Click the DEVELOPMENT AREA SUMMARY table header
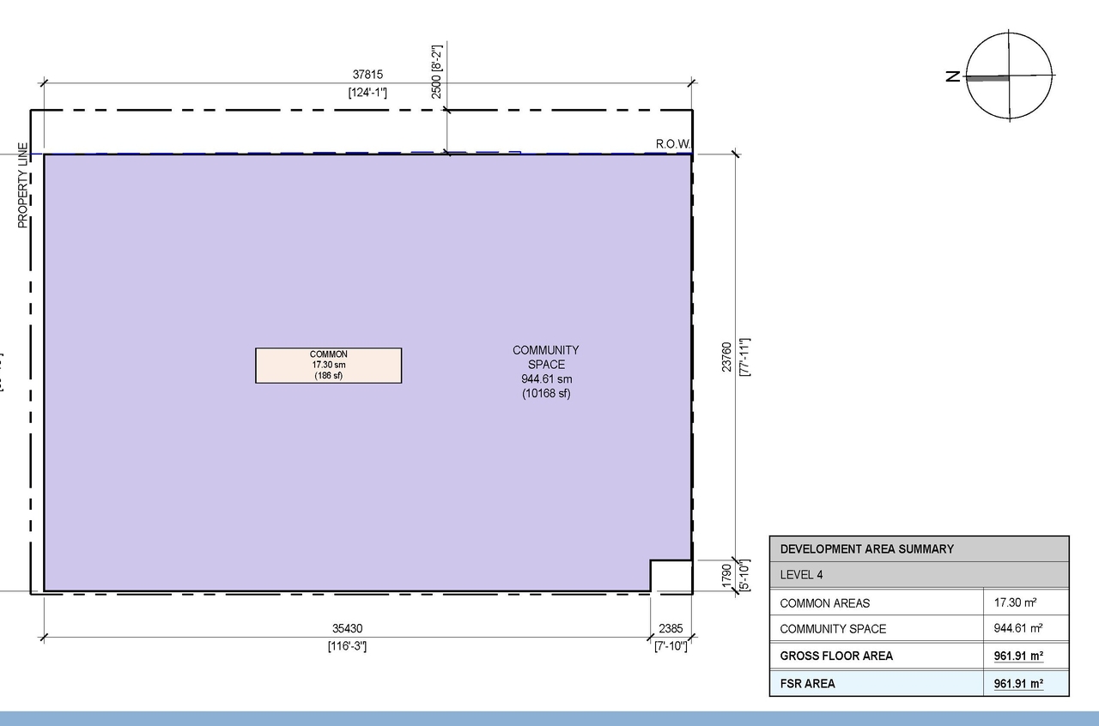 [x=919, y=549]
